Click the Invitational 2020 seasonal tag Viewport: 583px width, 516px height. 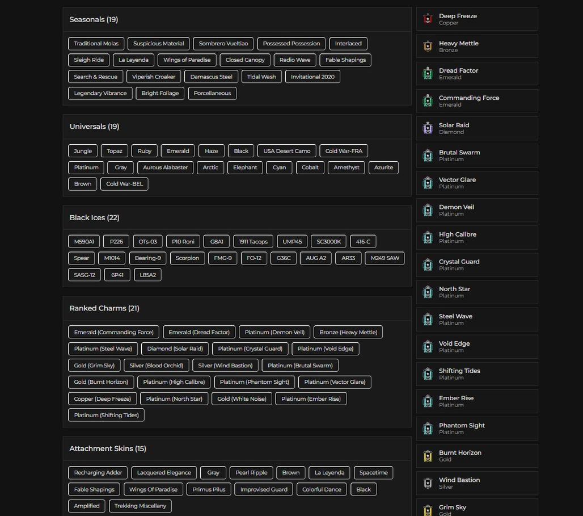[x=312, y=77]
